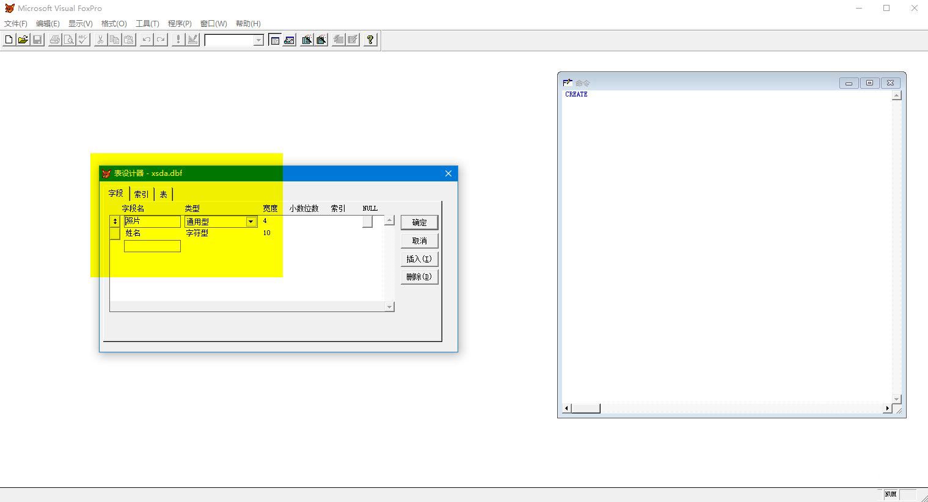Expand the 通用型 field type dropdown
This screenshot has width=928, height=502.
point(251,222)
